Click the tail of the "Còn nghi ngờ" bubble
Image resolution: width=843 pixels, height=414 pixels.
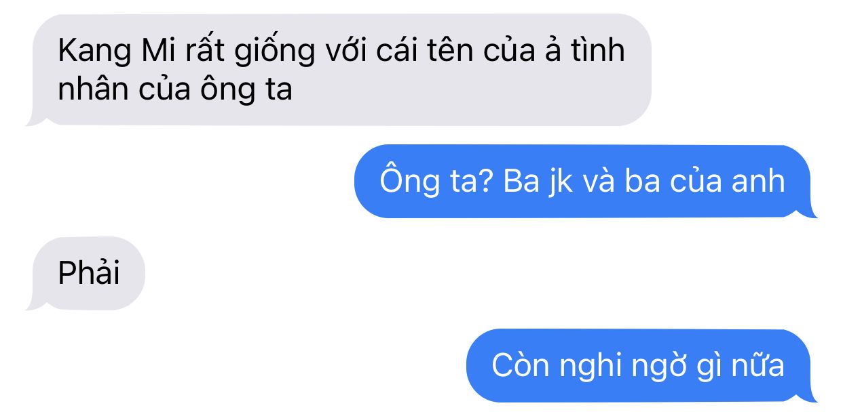coord(809,395)
